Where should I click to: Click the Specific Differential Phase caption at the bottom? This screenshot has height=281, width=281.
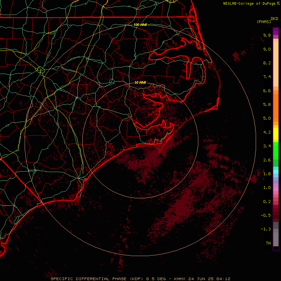[140, 279]
